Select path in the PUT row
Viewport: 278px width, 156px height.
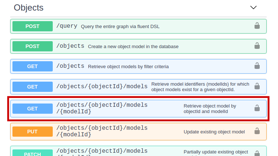point(102,131)
